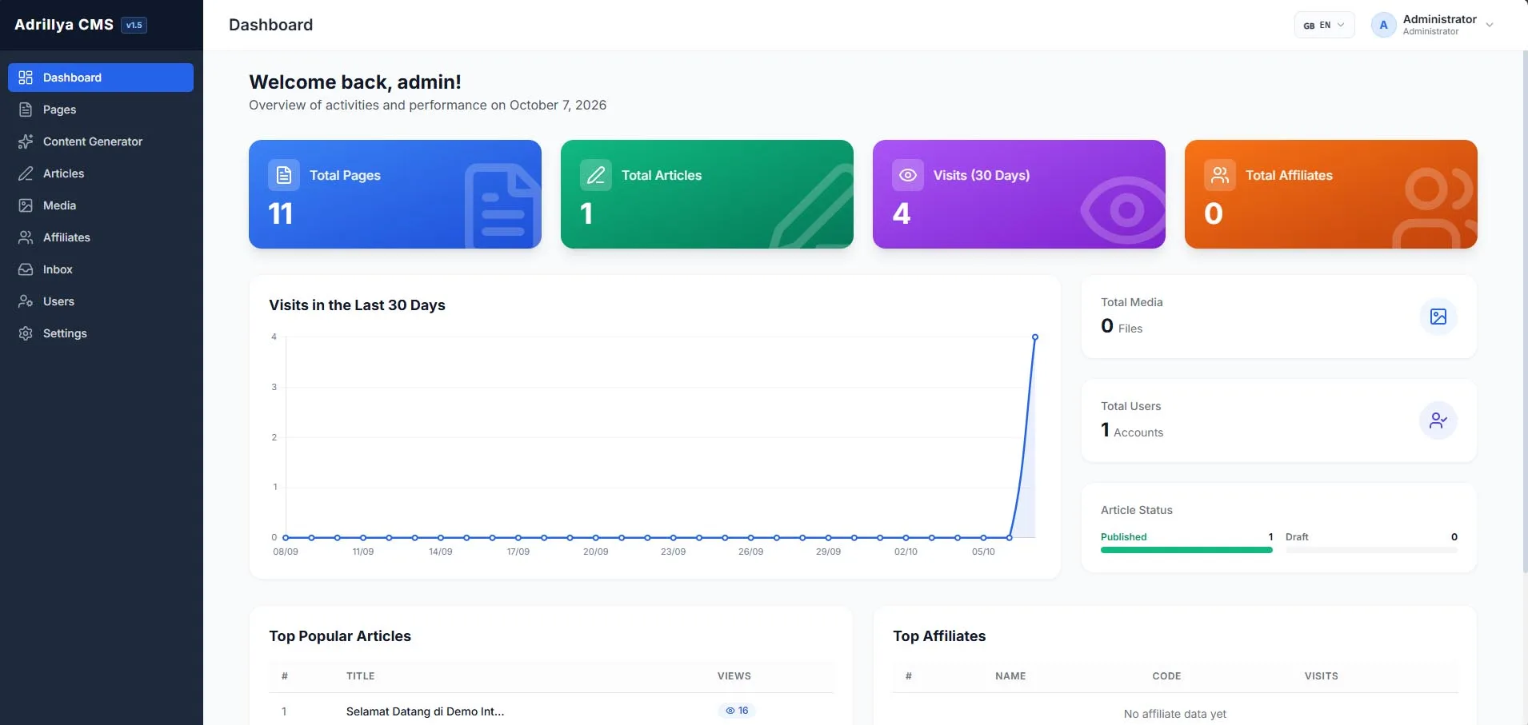Viewport: 1528px width, 725px height.
Task: Click the 'Article Status' label
Action: (1137, 510)
